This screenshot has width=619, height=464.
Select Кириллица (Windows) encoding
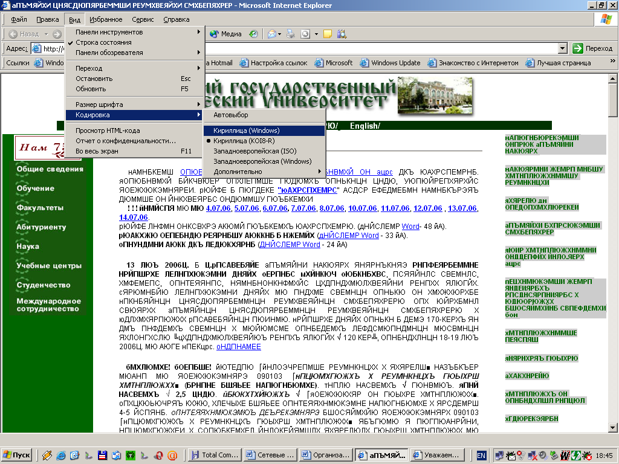(x=264, y=130)
